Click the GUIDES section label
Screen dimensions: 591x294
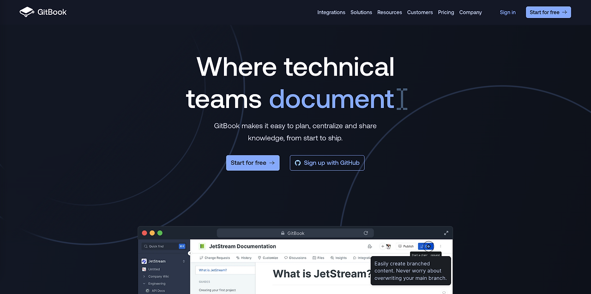click(x=205, y=282)
